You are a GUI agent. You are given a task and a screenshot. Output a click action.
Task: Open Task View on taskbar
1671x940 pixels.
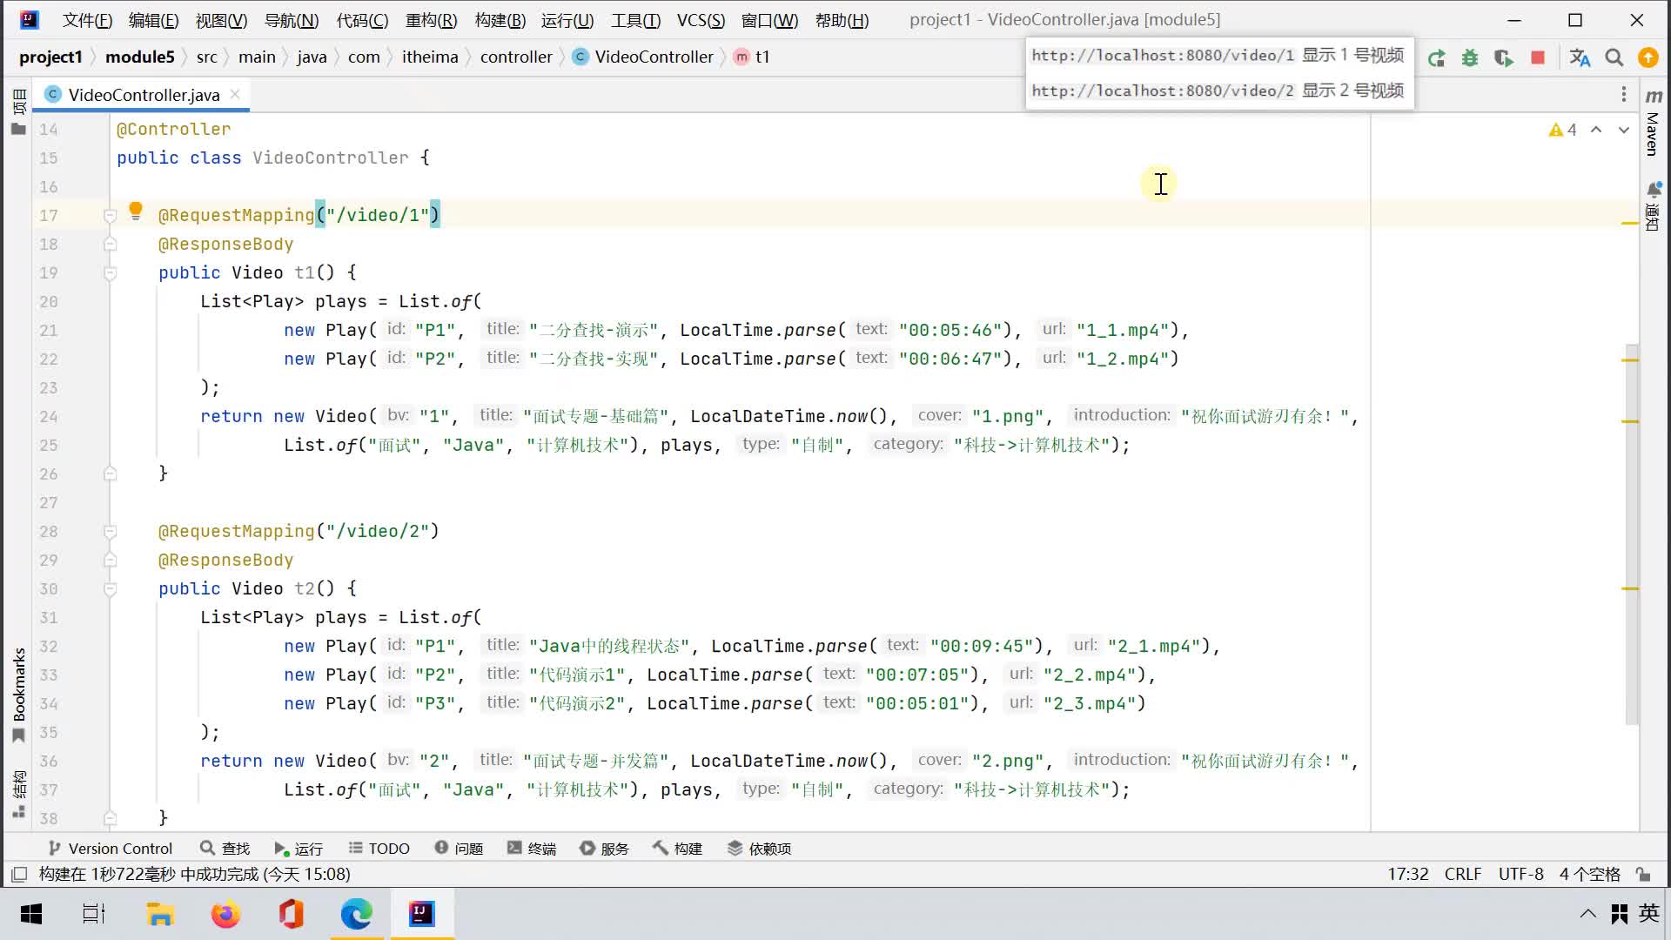[x=93, y=914]
